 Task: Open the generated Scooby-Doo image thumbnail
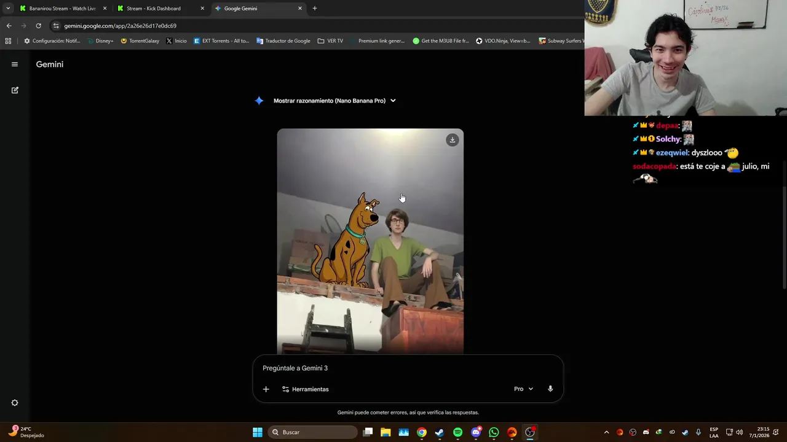[x=370, y=241]
